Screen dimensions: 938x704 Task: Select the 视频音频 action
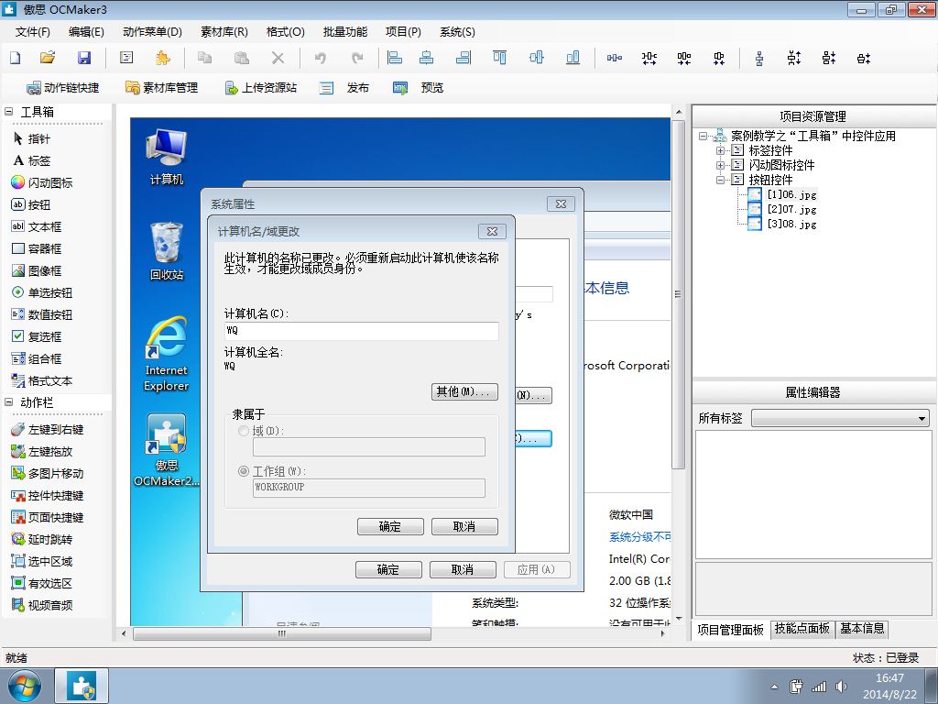[42, 605]
